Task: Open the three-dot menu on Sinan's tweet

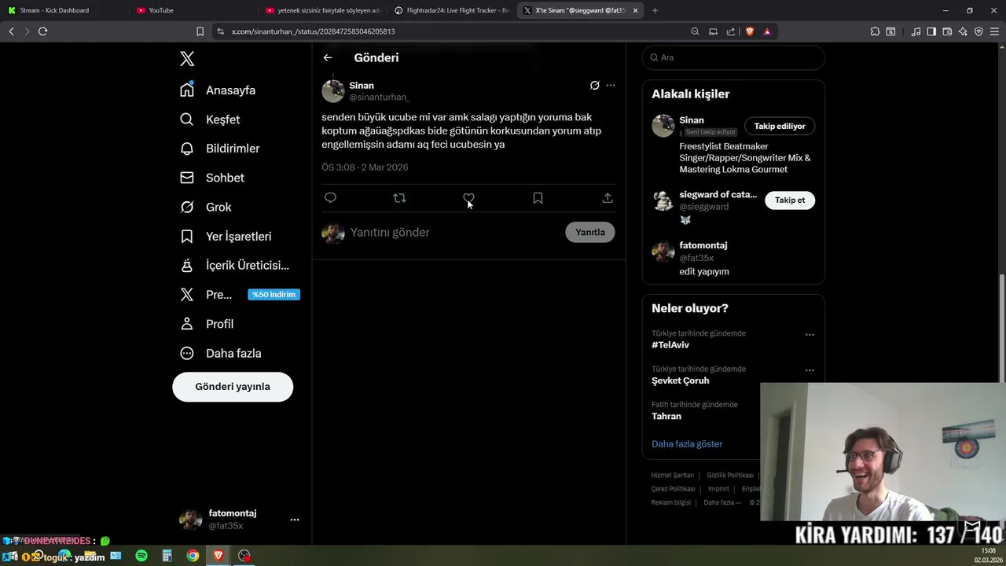Action: pyautogui.click(x=611, y=85)
